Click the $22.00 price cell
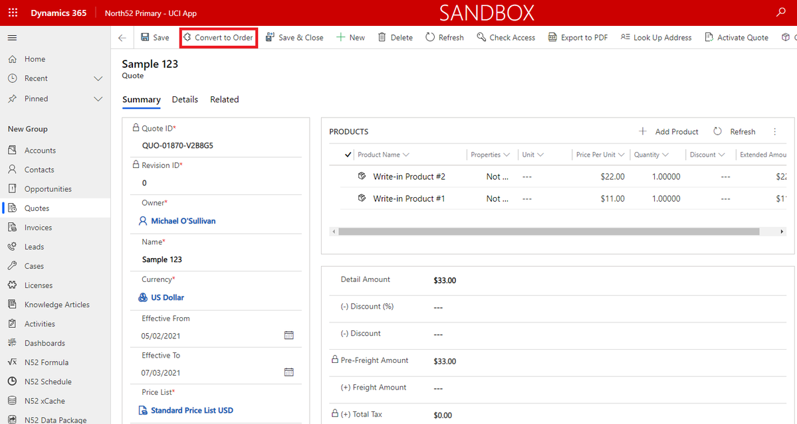Viewport: 797px width, 424px height. [612, 177]
